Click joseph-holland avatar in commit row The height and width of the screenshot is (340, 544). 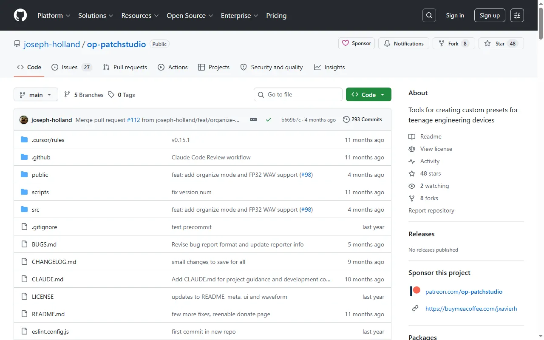coord(24,120)
